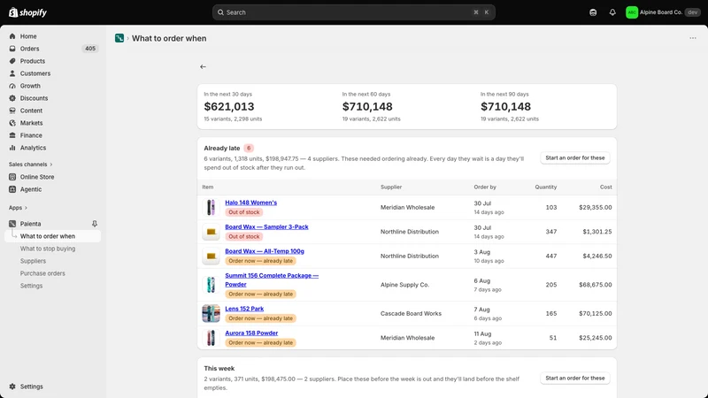
Task: Click the Orders inbox icon
Action: click(x=12, y=49)
